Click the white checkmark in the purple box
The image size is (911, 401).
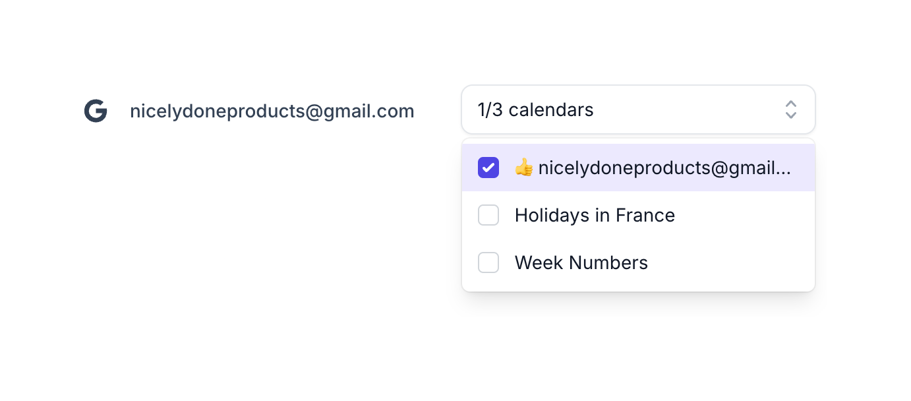click(488, 168)
